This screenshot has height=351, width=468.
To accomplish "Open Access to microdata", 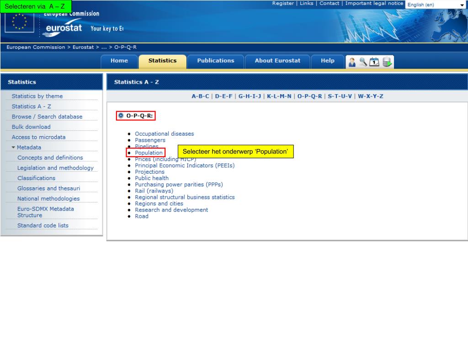I will 38,137.
